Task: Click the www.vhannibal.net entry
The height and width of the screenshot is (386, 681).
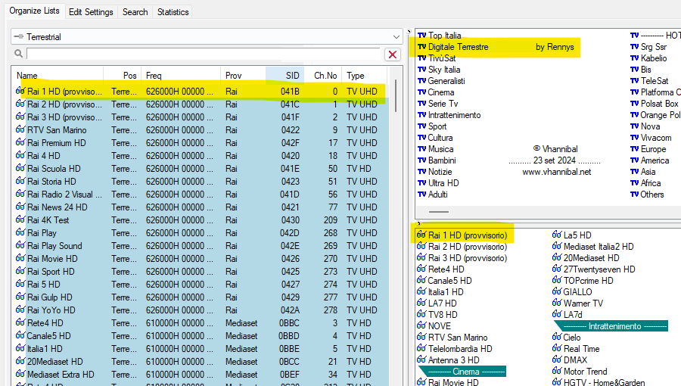Action: 557,172
